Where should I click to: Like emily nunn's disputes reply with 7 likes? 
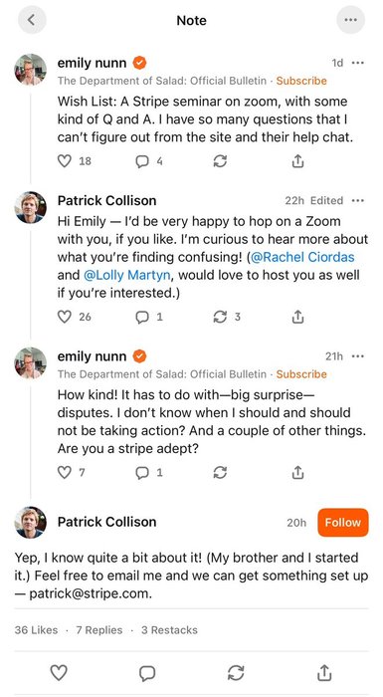pyautogui.click(x=65, y=472)
